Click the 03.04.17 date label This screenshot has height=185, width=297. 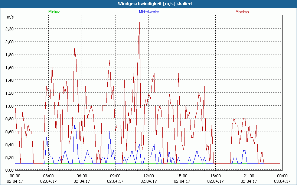pyautogui.click(x=282, y=181)
